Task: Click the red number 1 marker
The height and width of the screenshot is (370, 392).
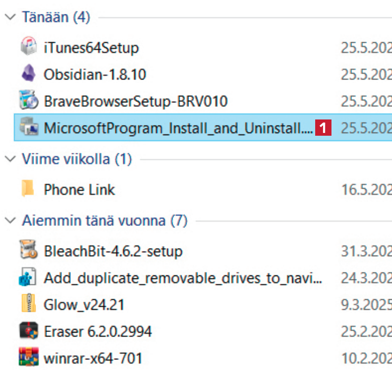Action: [x=323, y=128]
